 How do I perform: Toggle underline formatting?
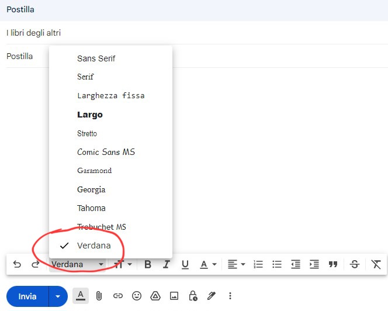(185, 265)
